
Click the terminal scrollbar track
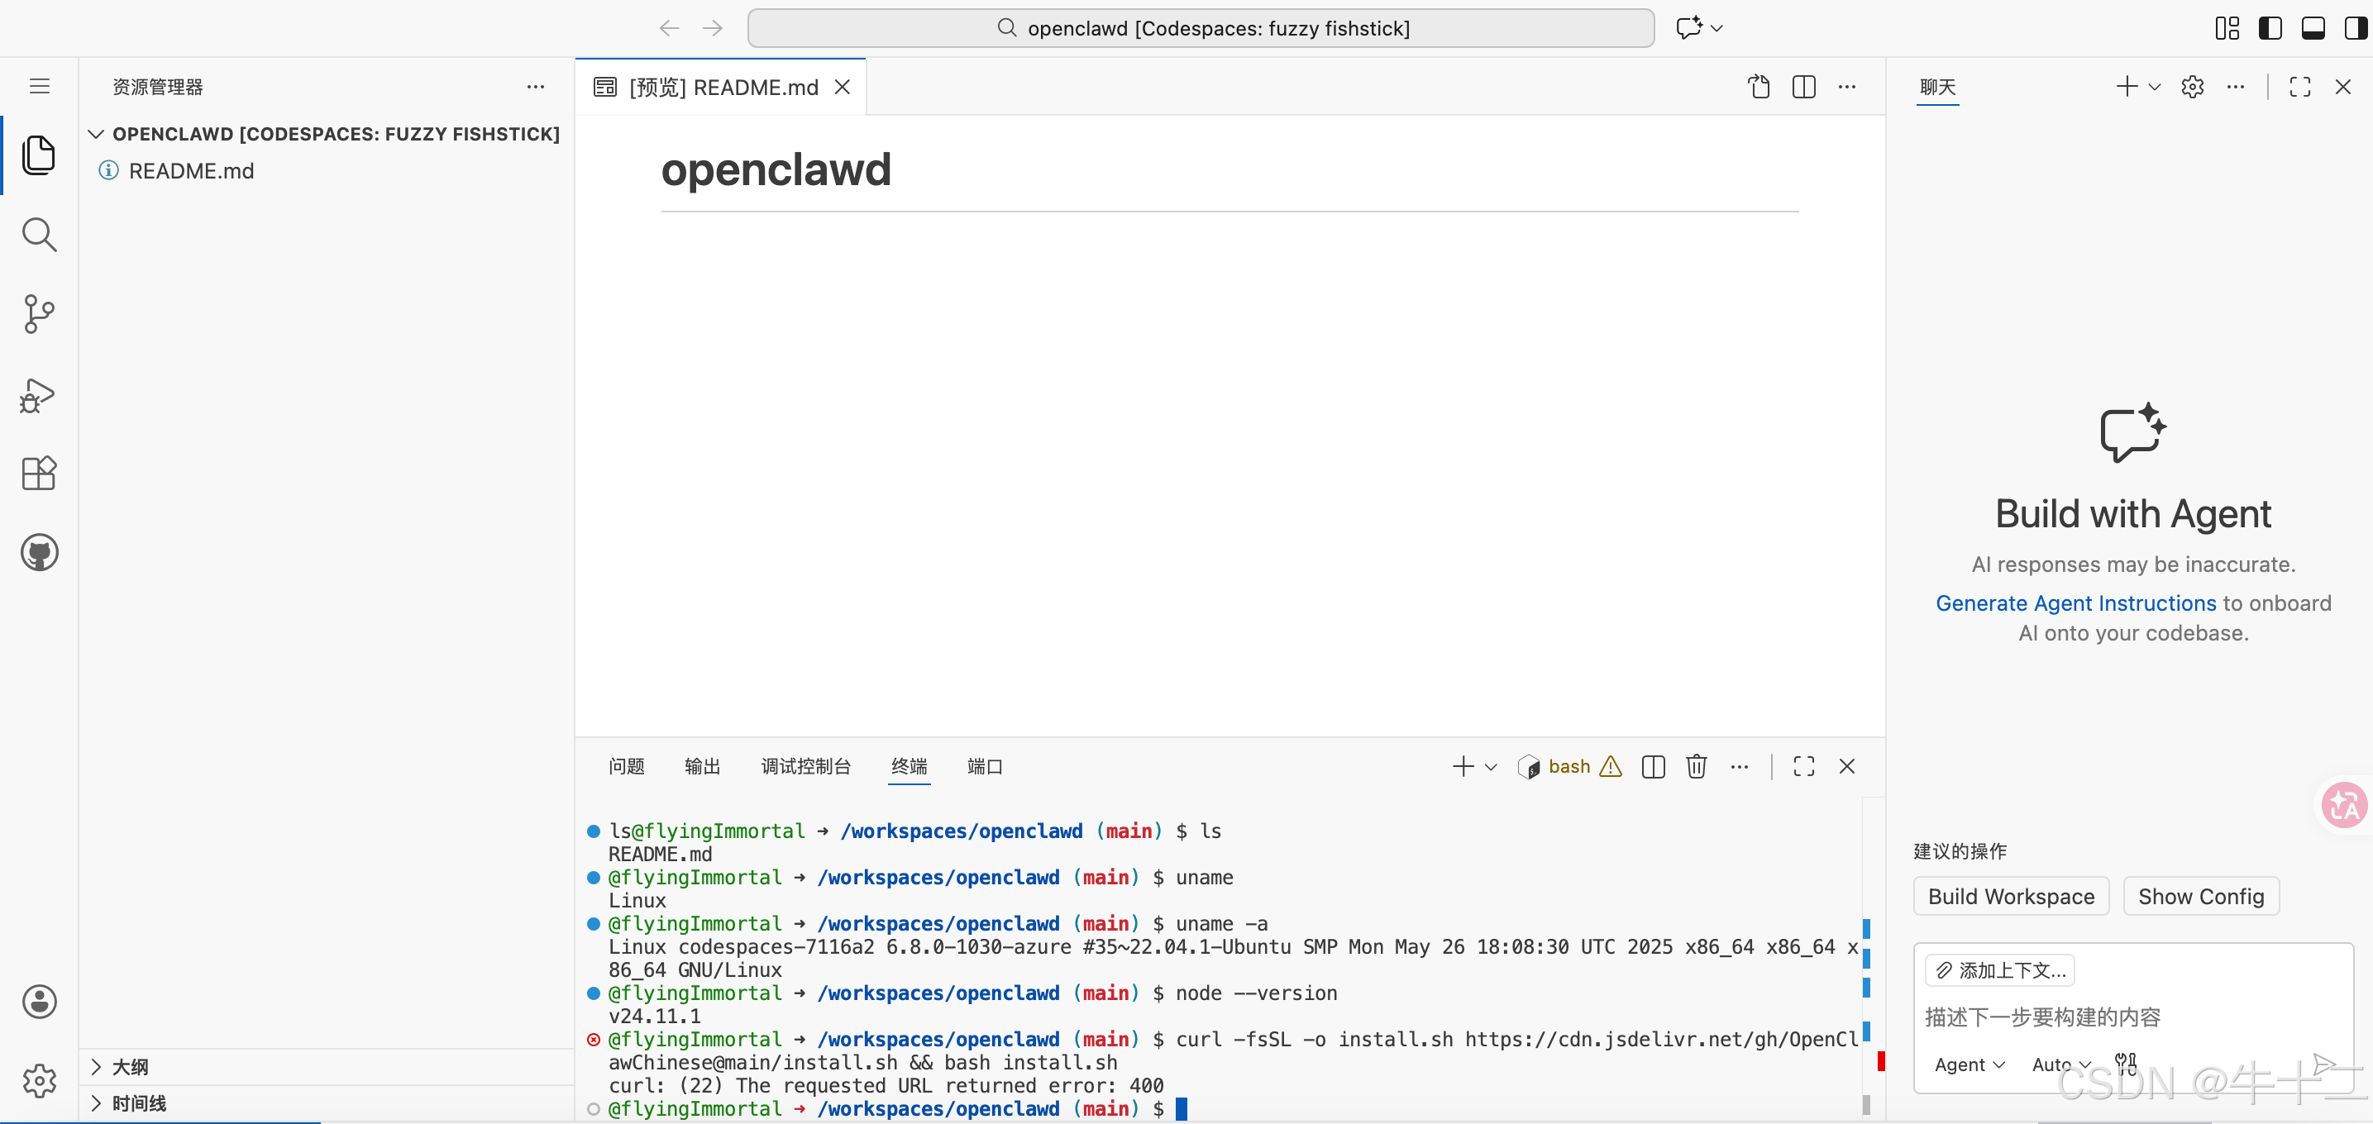pos(1866,865)
